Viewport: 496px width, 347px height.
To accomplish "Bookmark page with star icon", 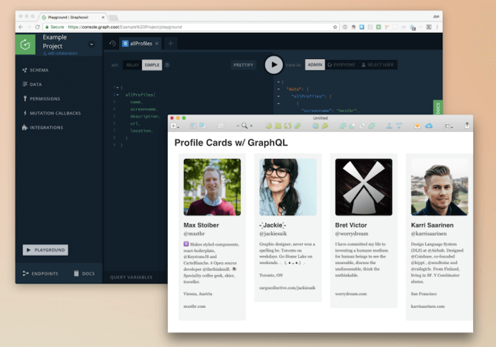I will [x=335, y=27].
